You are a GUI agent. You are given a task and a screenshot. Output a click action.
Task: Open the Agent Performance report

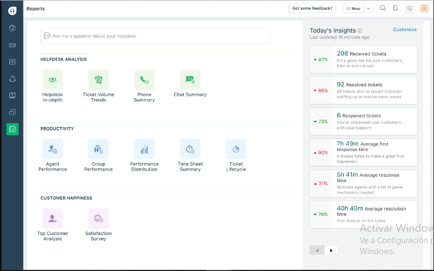(x=52, y=149)
